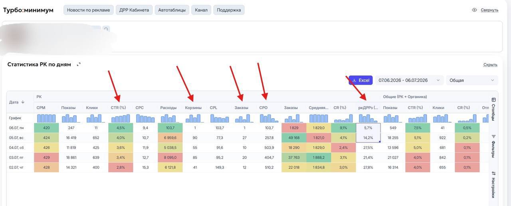Open the 07.06.2026 - 06.07.2026 date range picker
Screen dimensions: 511x206
pyautogui.click(x=409, y=80)
